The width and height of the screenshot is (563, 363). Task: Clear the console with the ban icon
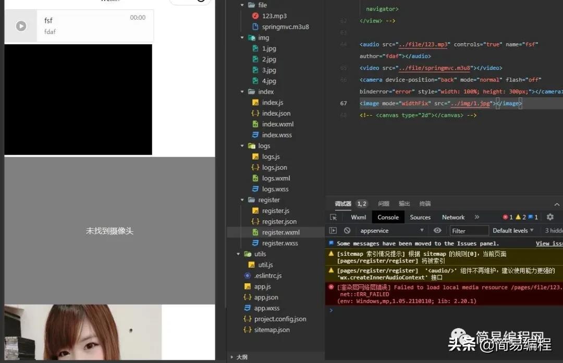(x=347, y=230)
